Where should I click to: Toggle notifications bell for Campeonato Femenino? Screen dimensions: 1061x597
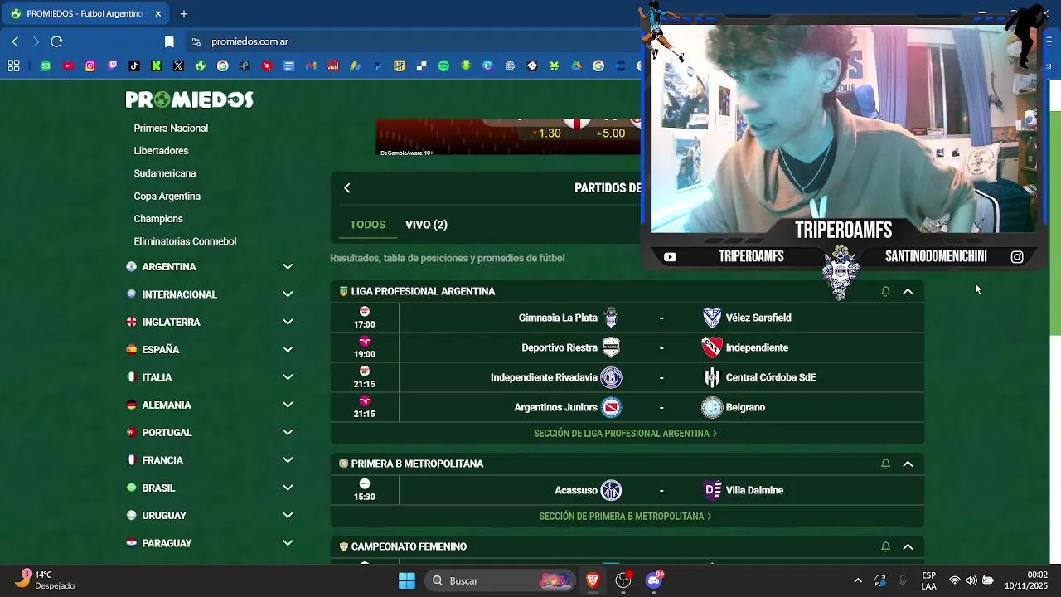click(x=885, y=546)
